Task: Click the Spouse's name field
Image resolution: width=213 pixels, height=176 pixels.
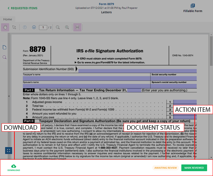Action: click(x=86, y=86)
